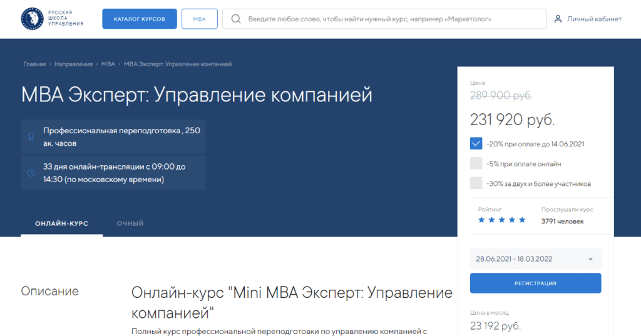Click the crossed-out price 289 900 руб.
The height and width of the screenshot is (336, 641).
point(501,95)
